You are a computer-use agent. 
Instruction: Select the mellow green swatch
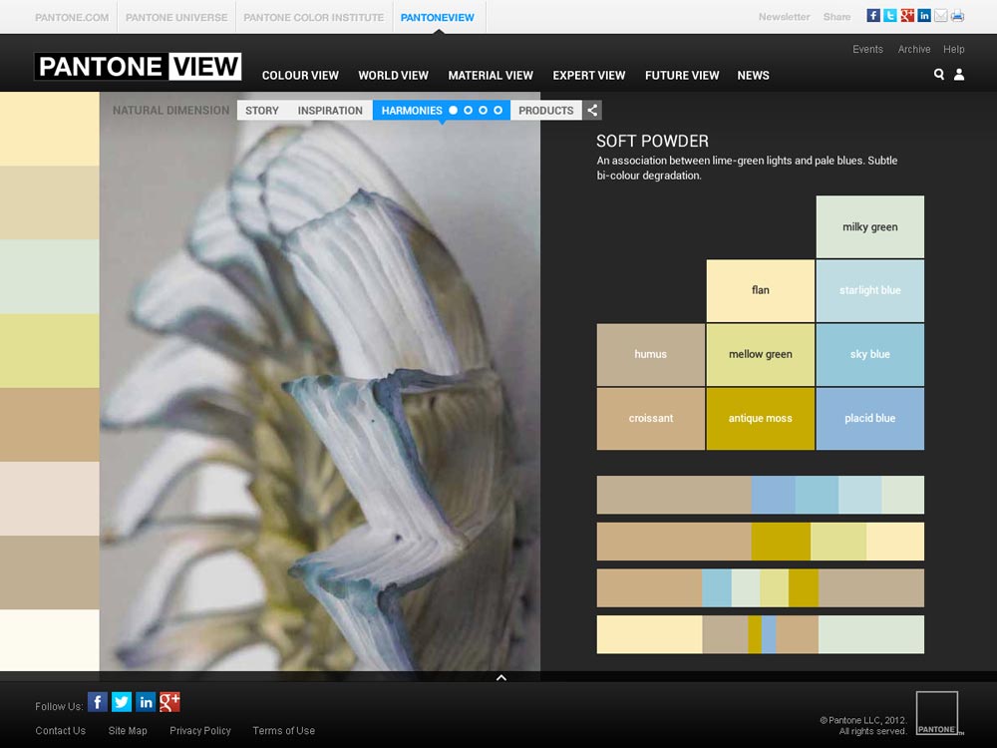tap(761, 355)
